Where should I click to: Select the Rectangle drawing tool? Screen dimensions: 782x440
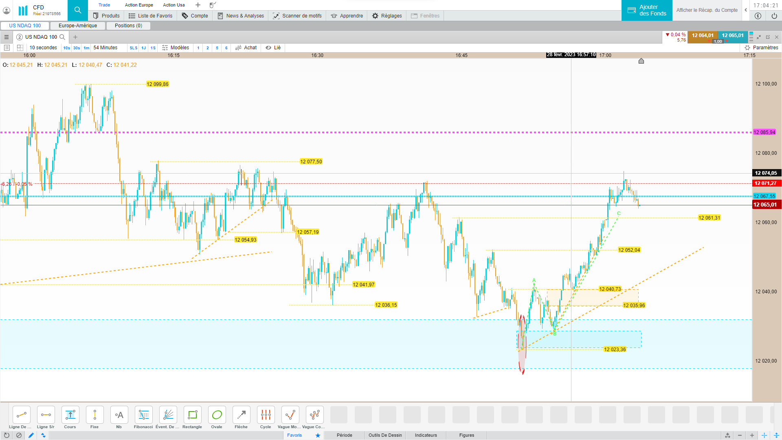coord(192,415)
